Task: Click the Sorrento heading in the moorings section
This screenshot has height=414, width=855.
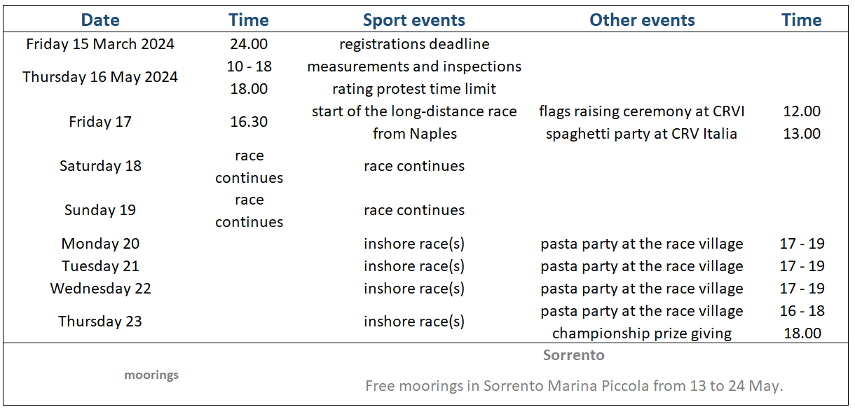Action: [x=573, y=355]
